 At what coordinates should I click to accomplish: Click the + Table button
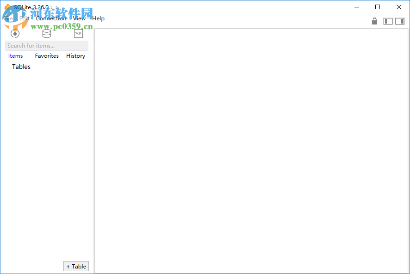click(76, 266)
